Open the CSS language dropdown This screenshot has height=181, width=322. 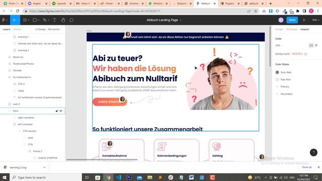click(279, 45)
